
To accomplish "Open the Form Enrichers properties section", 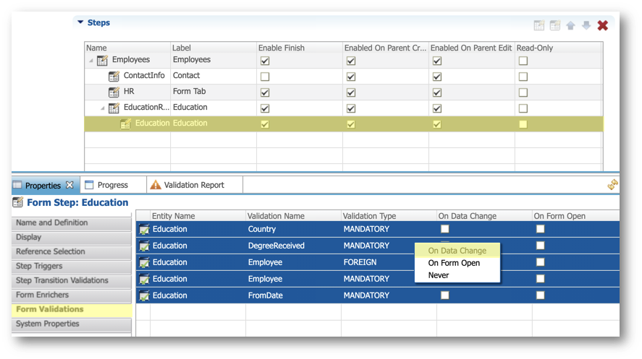I will pos(42,295).
